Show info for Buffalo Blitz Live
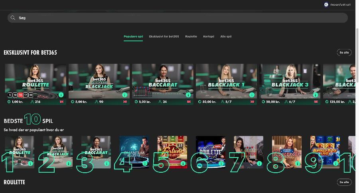 coord(335,163)
